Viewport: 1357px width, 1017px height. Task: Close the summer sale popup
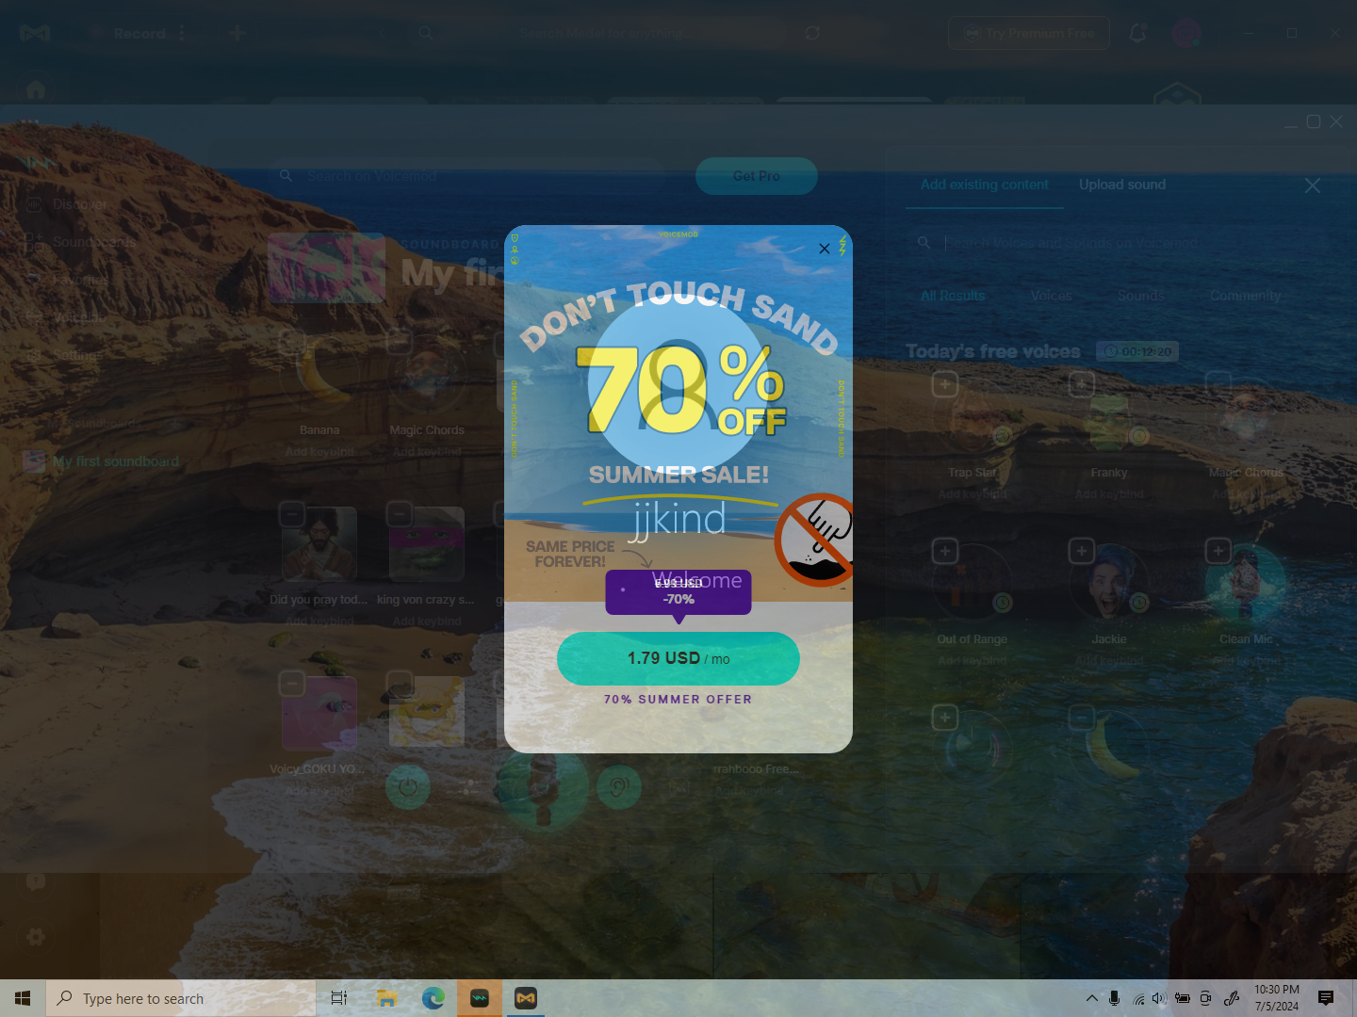click(825, 249)
